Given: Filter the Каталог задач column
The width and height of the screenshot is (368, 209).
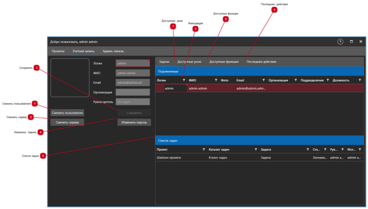Looking at the screenshot, I should tap(256, 149).
